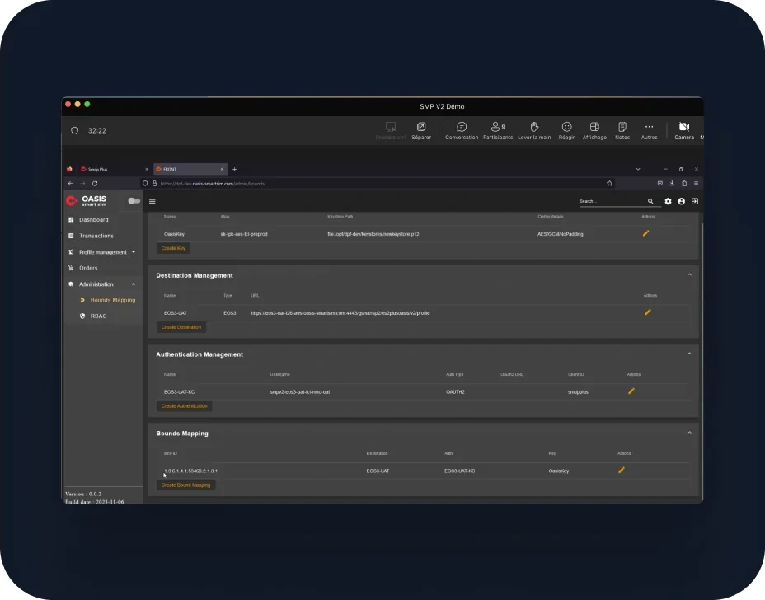Collapse the Destination Management section

[x=689, y=275]
